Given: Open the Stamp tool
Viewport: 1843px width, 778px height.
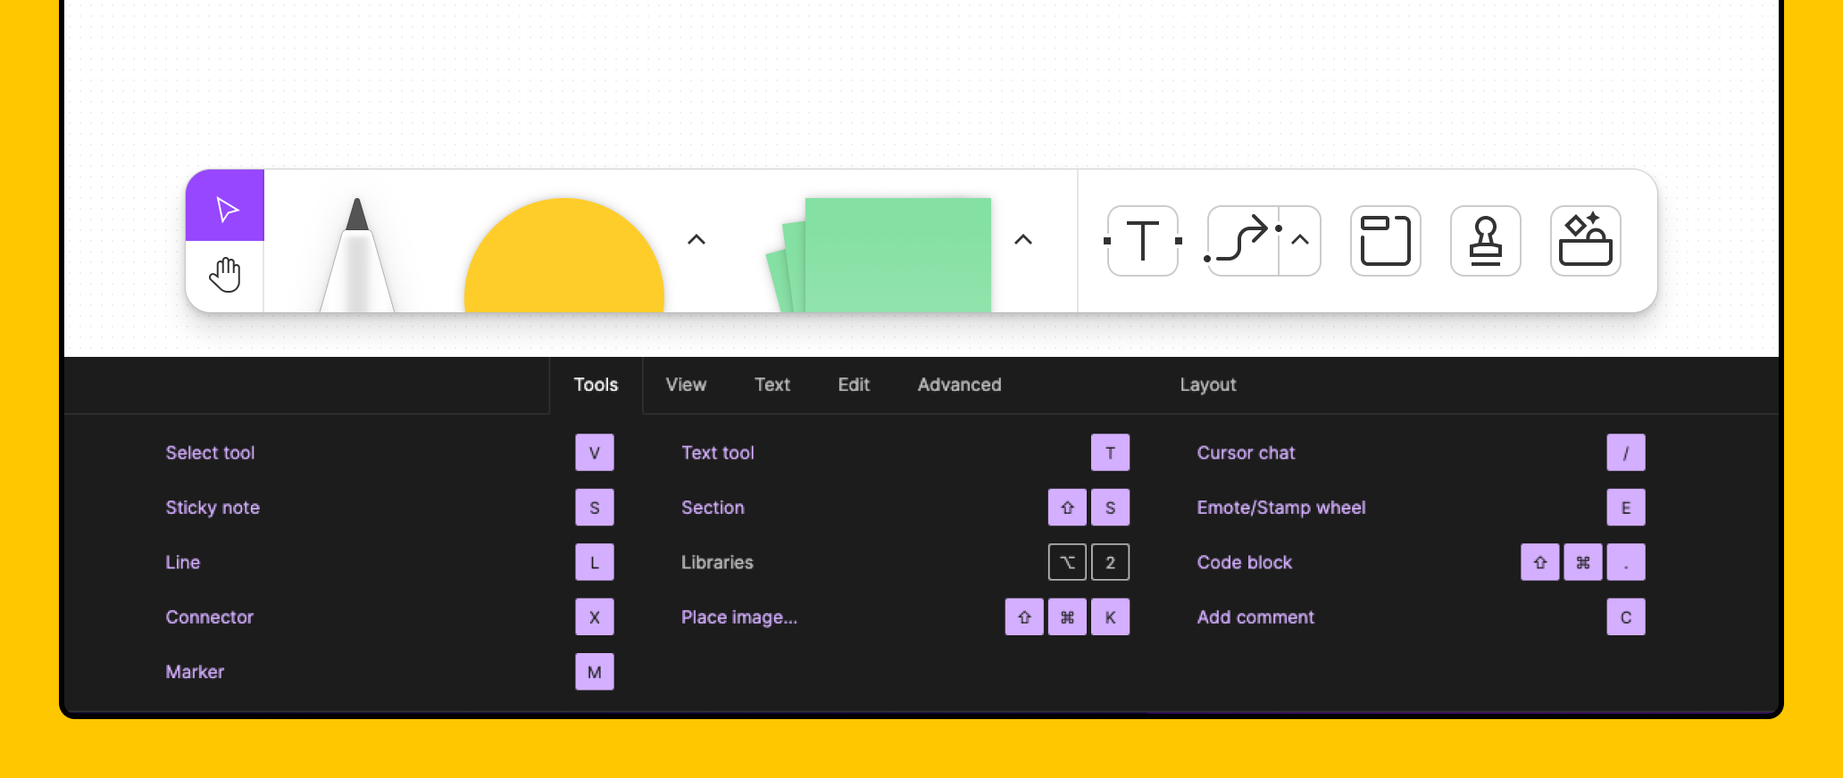Looking at the screenshot, I should pos(1485,241).
